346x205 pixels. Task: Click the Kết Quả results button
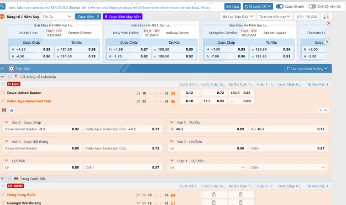pos(232,6)
